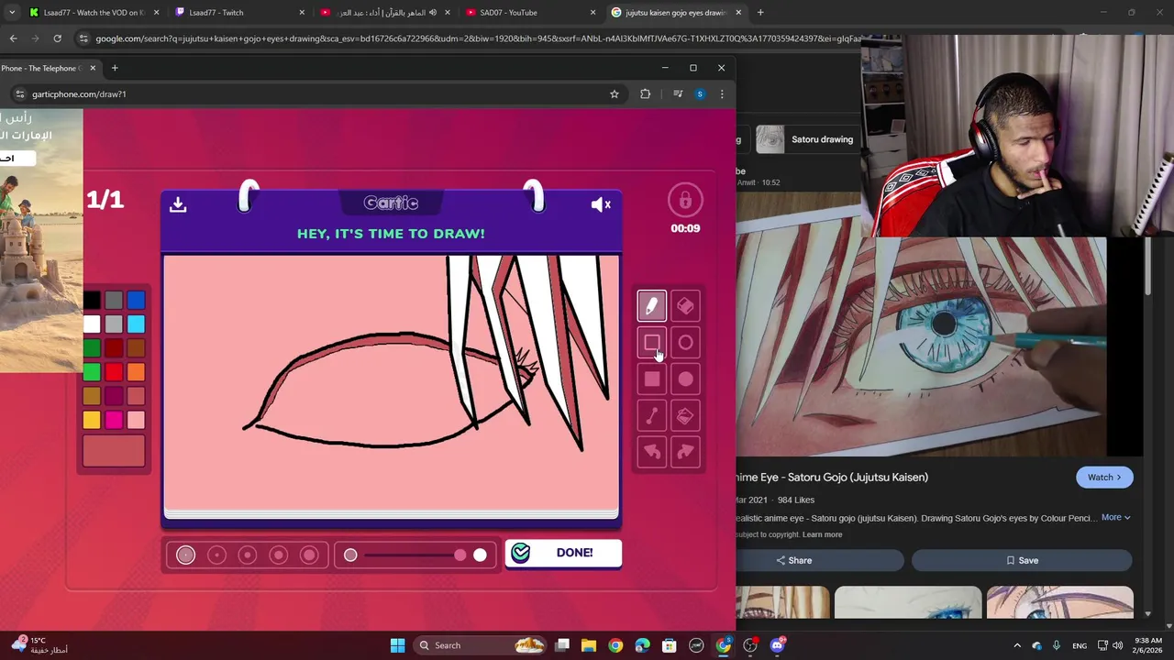
Task: Expand the description with More
Action: (x=1115, y=517)
